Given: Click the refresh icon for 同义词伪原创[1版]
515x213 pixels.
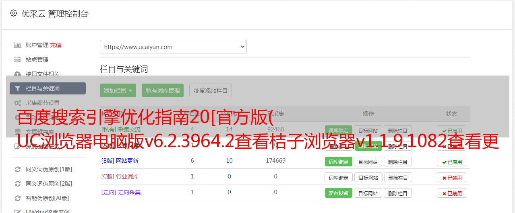Looking at the screenshot, I should (17, 169).
